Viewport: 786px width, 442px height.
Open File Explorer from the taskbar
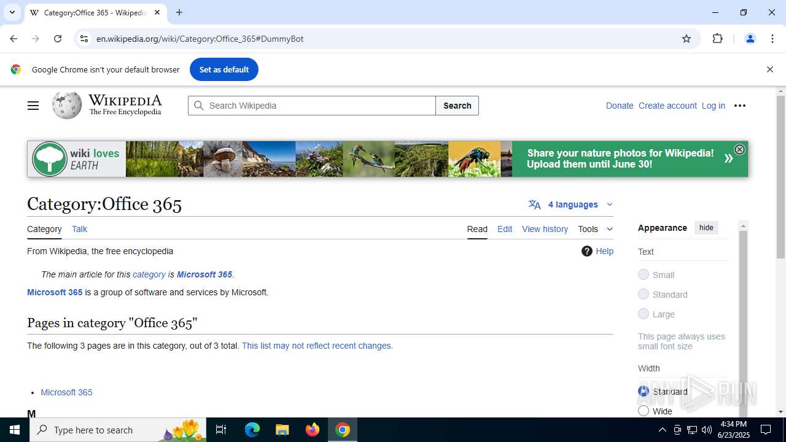[x=282, y=430]
